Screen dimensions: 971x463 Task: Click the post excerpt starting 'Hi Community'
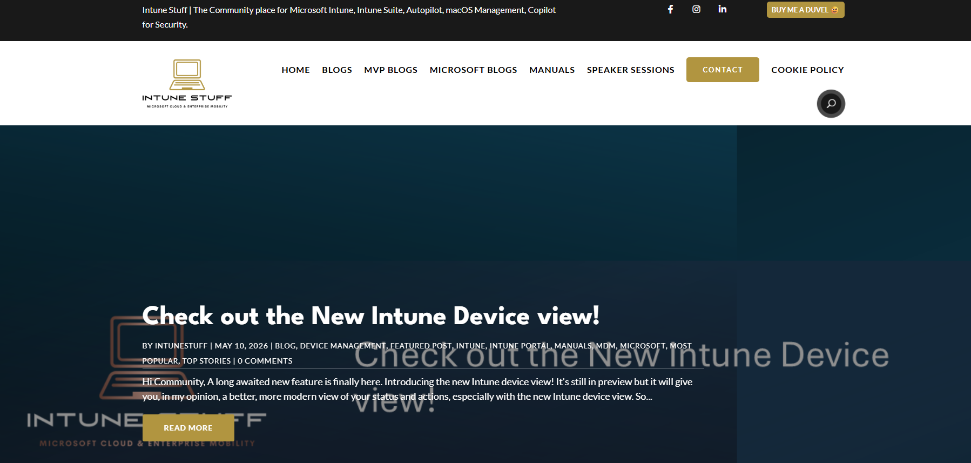(417, 389)
